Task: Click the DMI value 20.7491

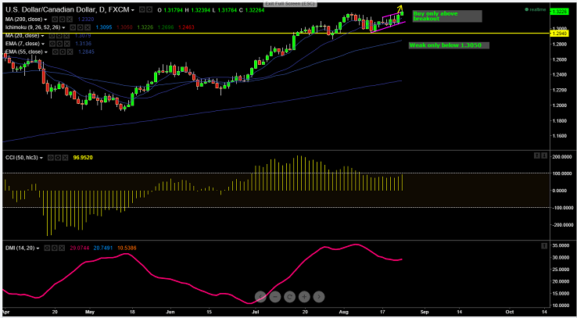Action: [102, 248]
